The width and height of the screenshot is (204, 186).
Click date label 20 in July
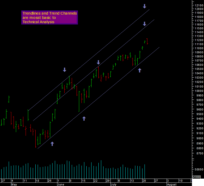coord(144,181)
